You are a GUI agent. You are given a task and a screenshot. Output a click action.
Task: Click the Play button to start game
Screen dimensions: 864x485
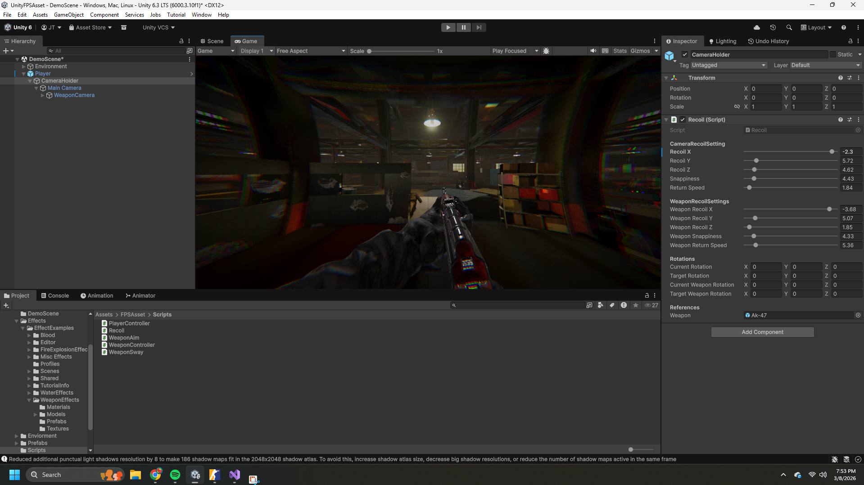point(448,27)
